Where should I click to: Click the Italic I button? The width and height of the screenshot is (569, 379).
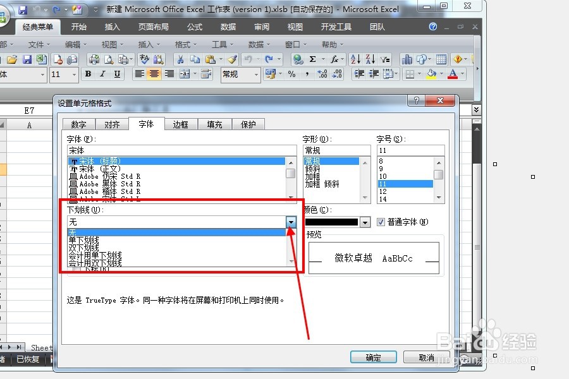(x=102, y=74)
